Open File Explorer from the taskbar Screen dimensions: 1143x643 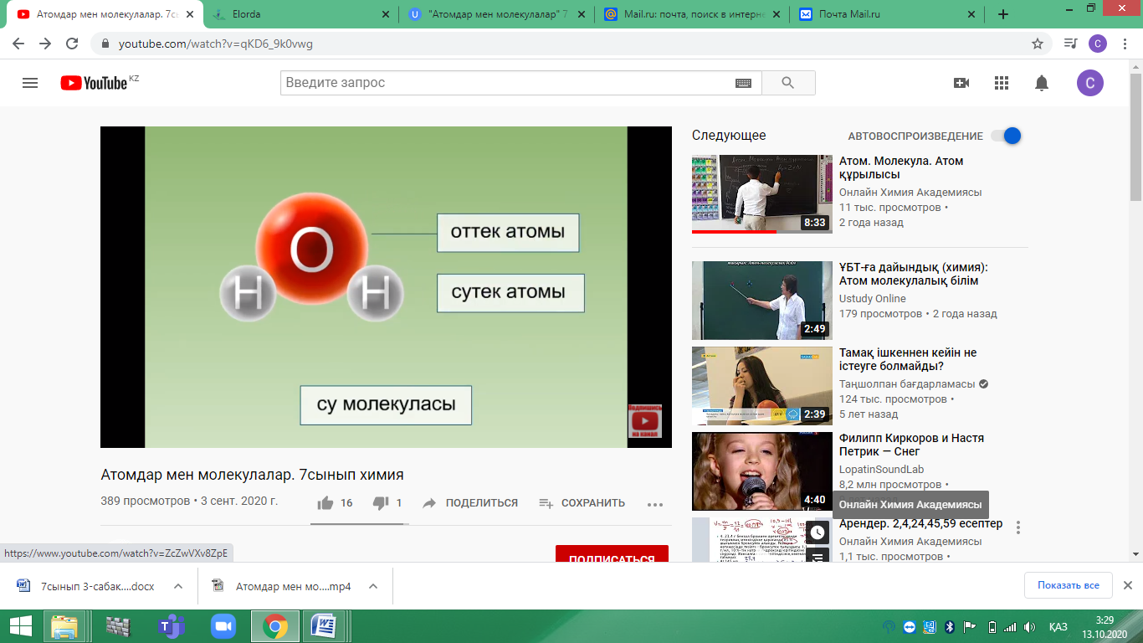[64, 626]
